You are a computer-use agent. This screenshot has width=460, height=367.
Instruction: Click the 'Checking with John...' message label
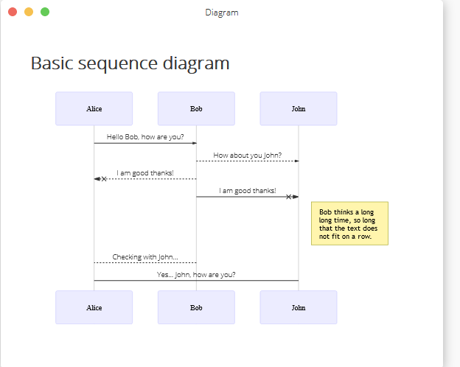145,257
